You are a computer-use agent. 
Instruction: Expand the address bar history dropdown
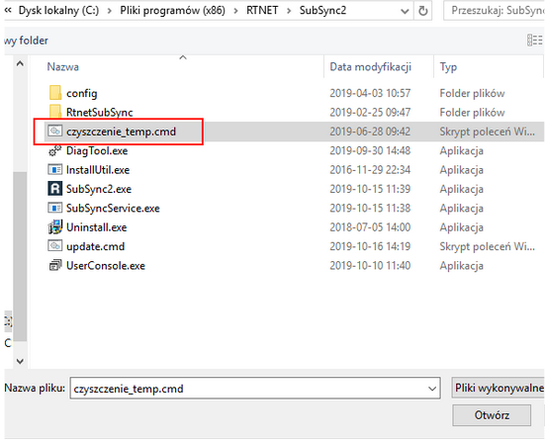click(405, 11)
